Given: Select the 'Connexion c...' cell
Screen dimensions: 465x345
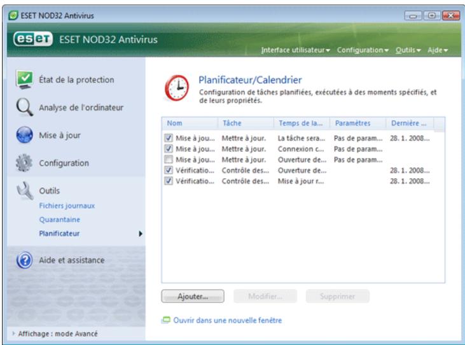Looking at the screenshot, I should 301,149.
